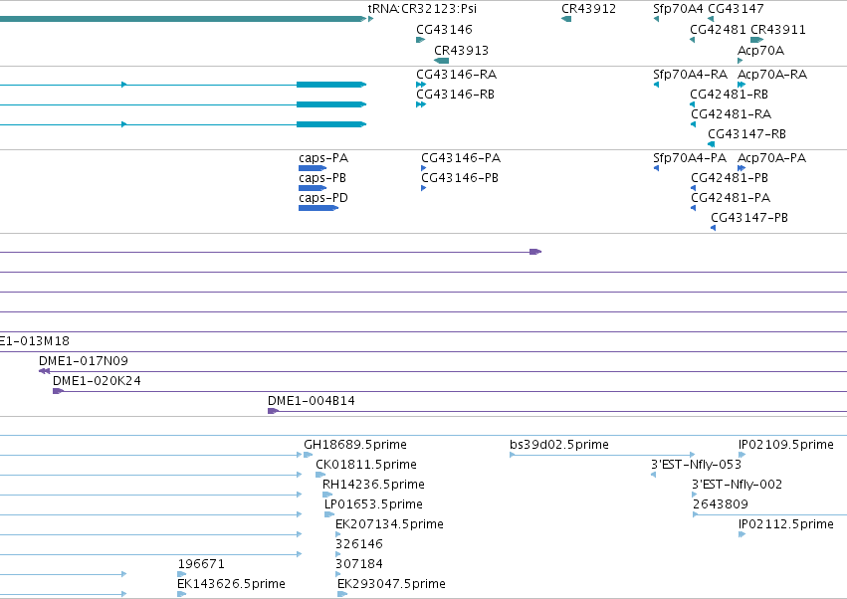Click the RH14236.5prime EST label
The image size is (847, 599).
[x=373, y=485]
